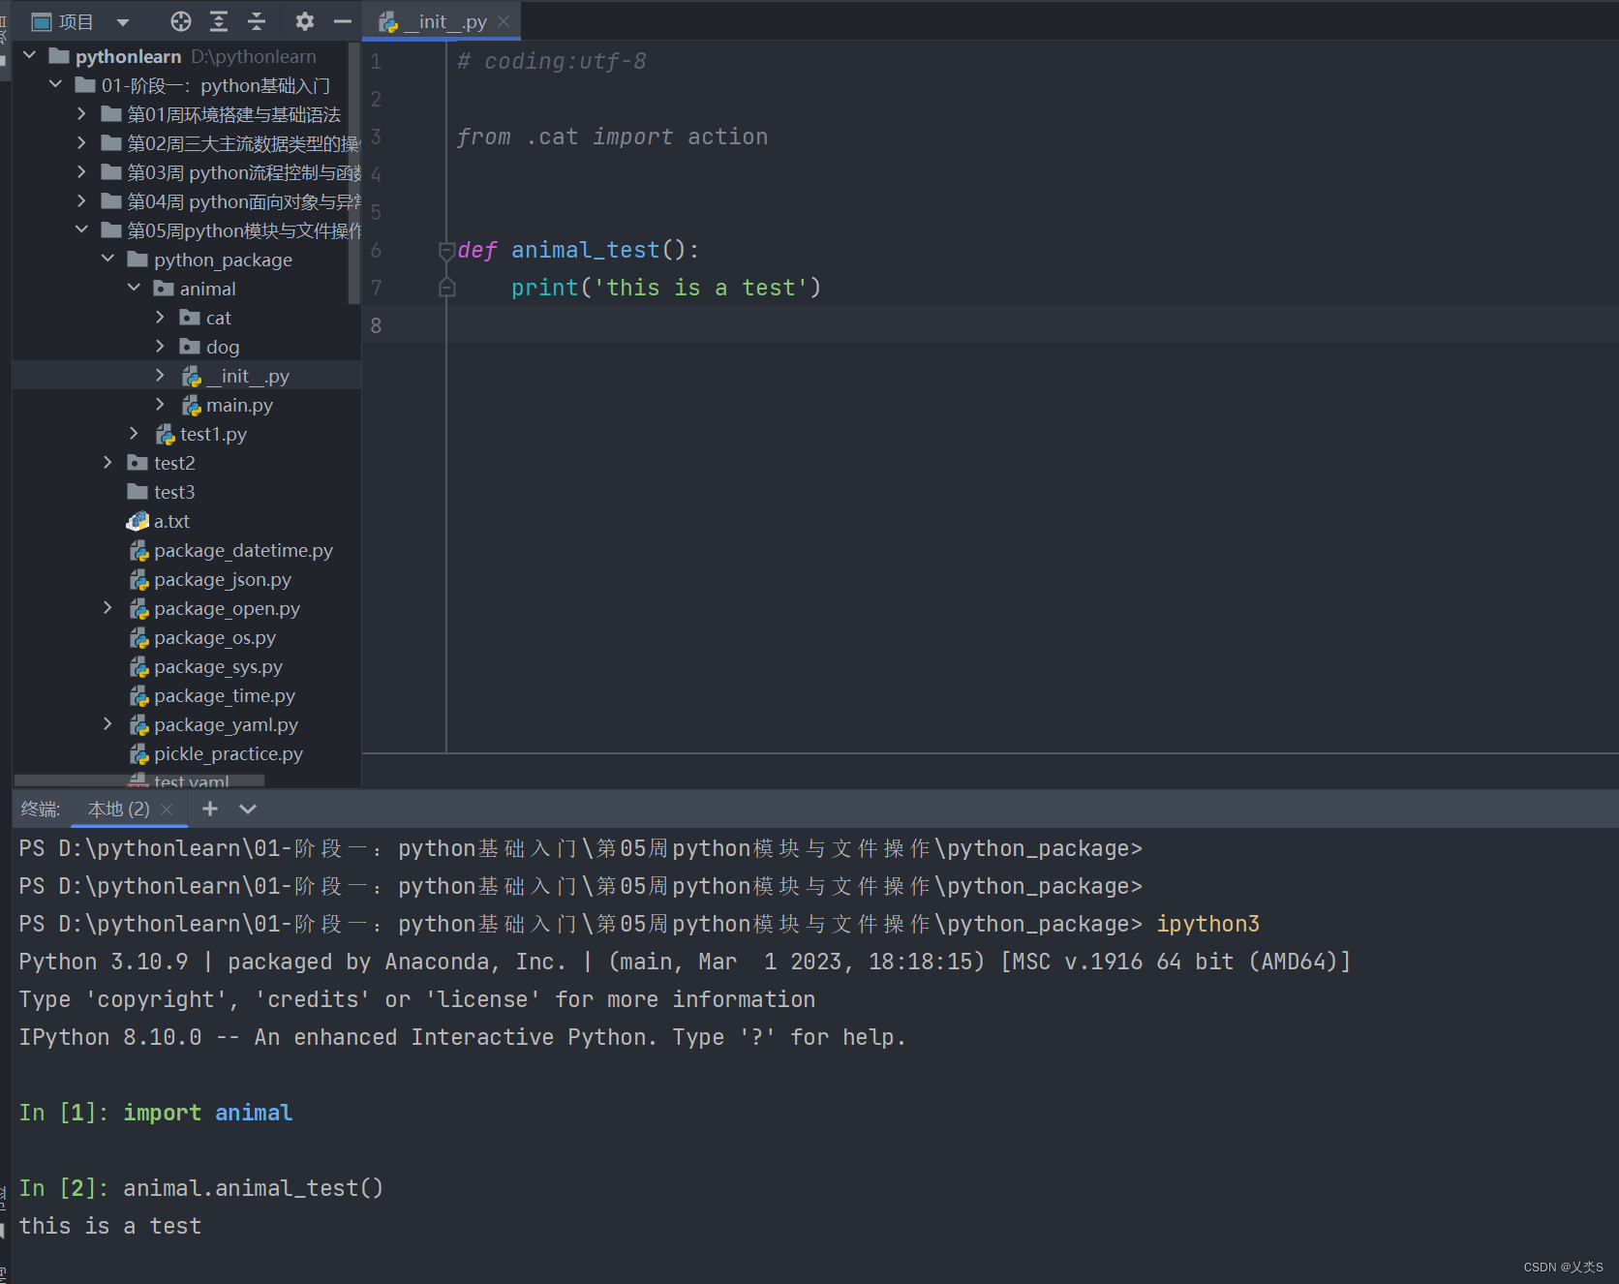Screen dimensions: 1619x1284
Task: Open the 项目 view dropdown arrow
Action: coord(122,21)
